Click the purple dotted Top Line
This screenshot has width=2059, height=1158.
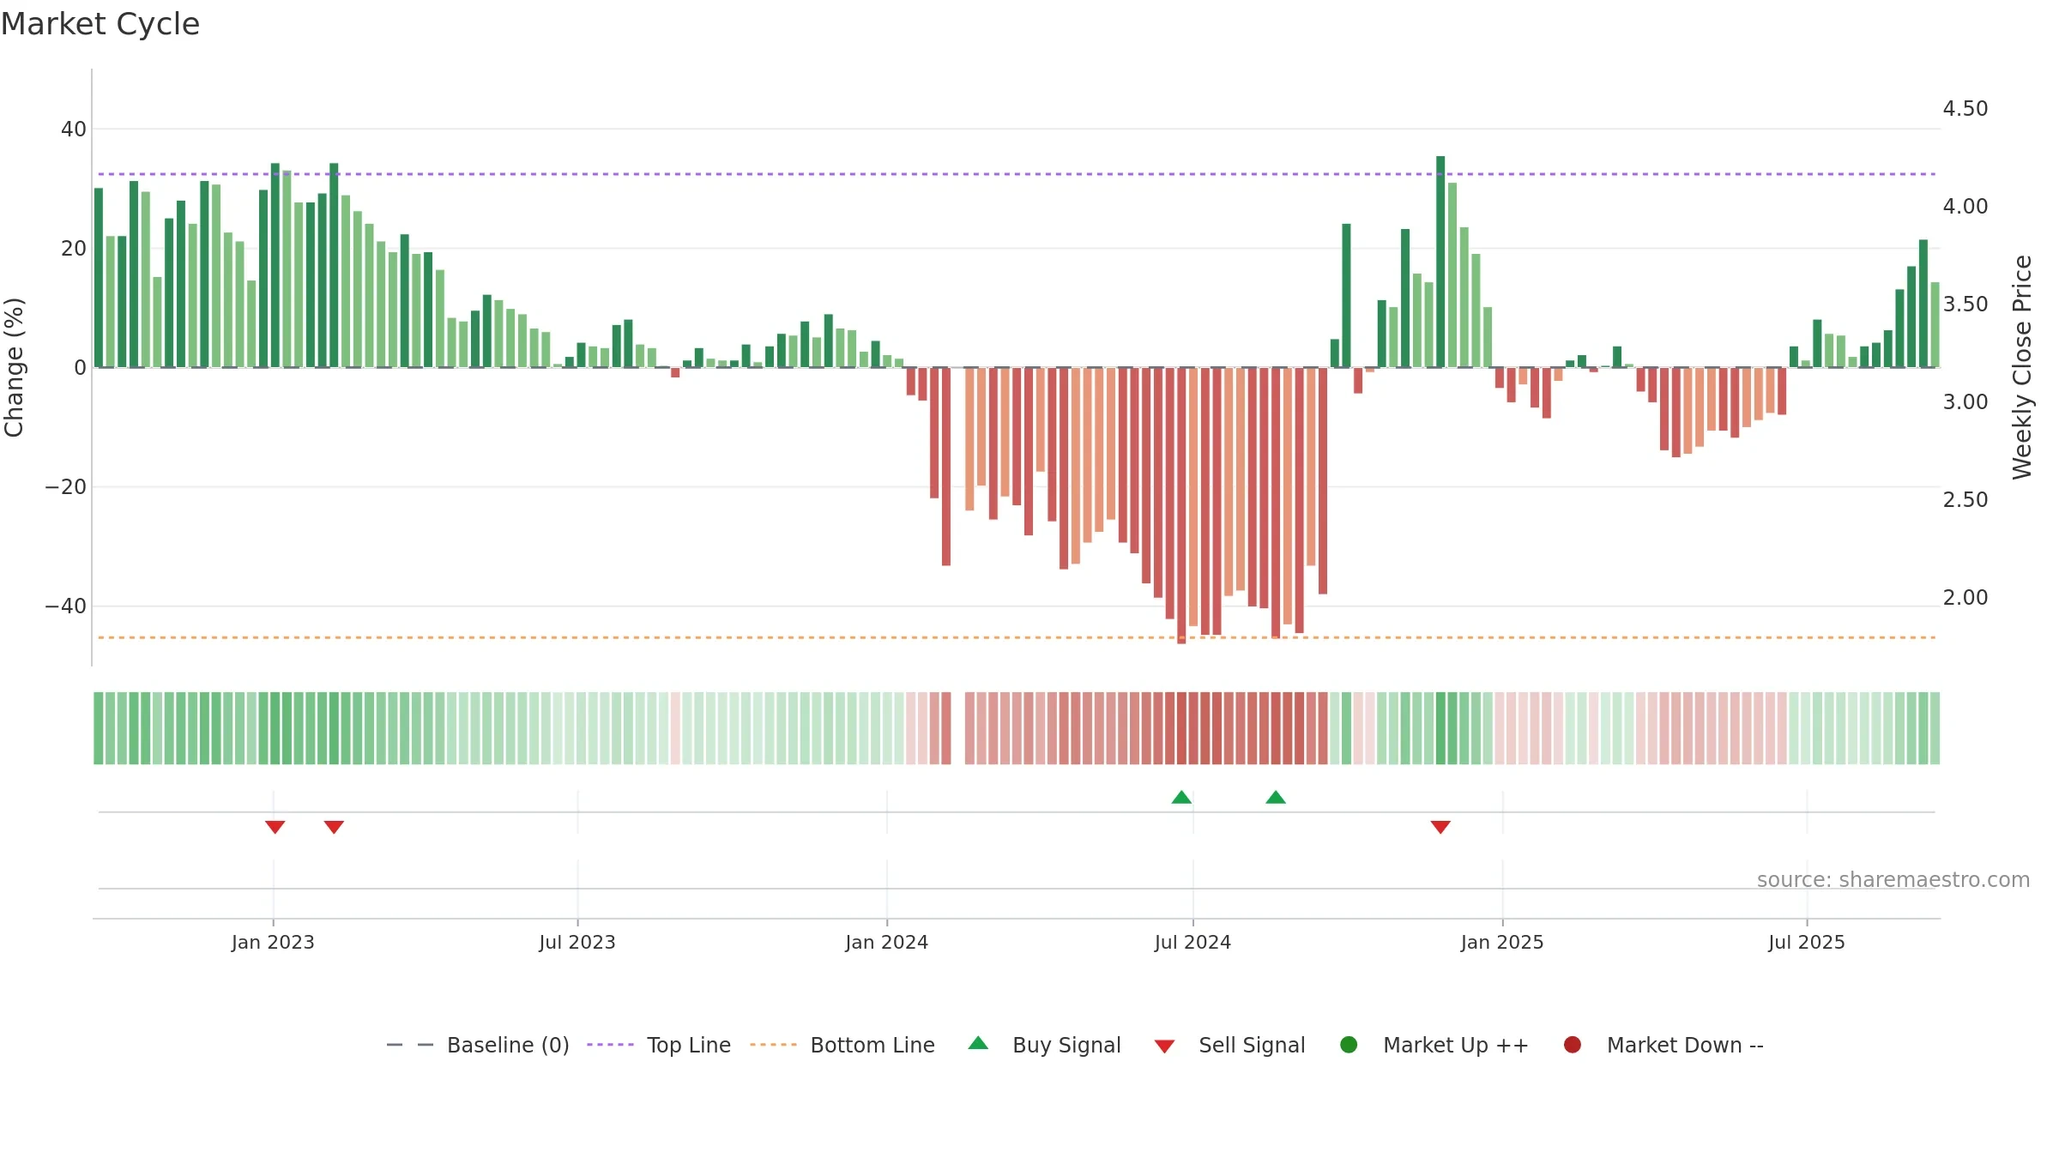pos(1017,174)
